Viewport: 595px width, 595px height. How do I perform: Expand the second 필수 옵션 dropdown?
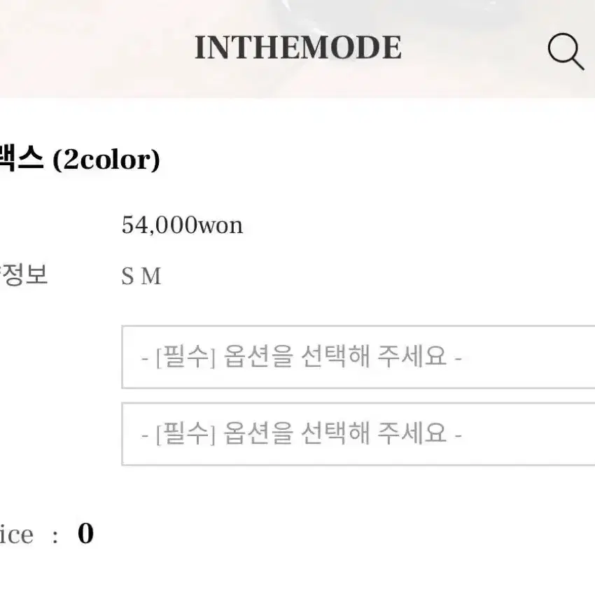tap(358, 434)
